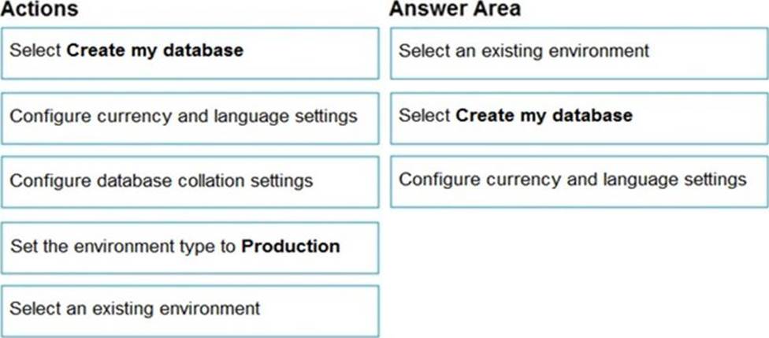The height and width of the screenshot is (338, 769).
Task: Click the 'Answer Area' heading
Action: 455,9
